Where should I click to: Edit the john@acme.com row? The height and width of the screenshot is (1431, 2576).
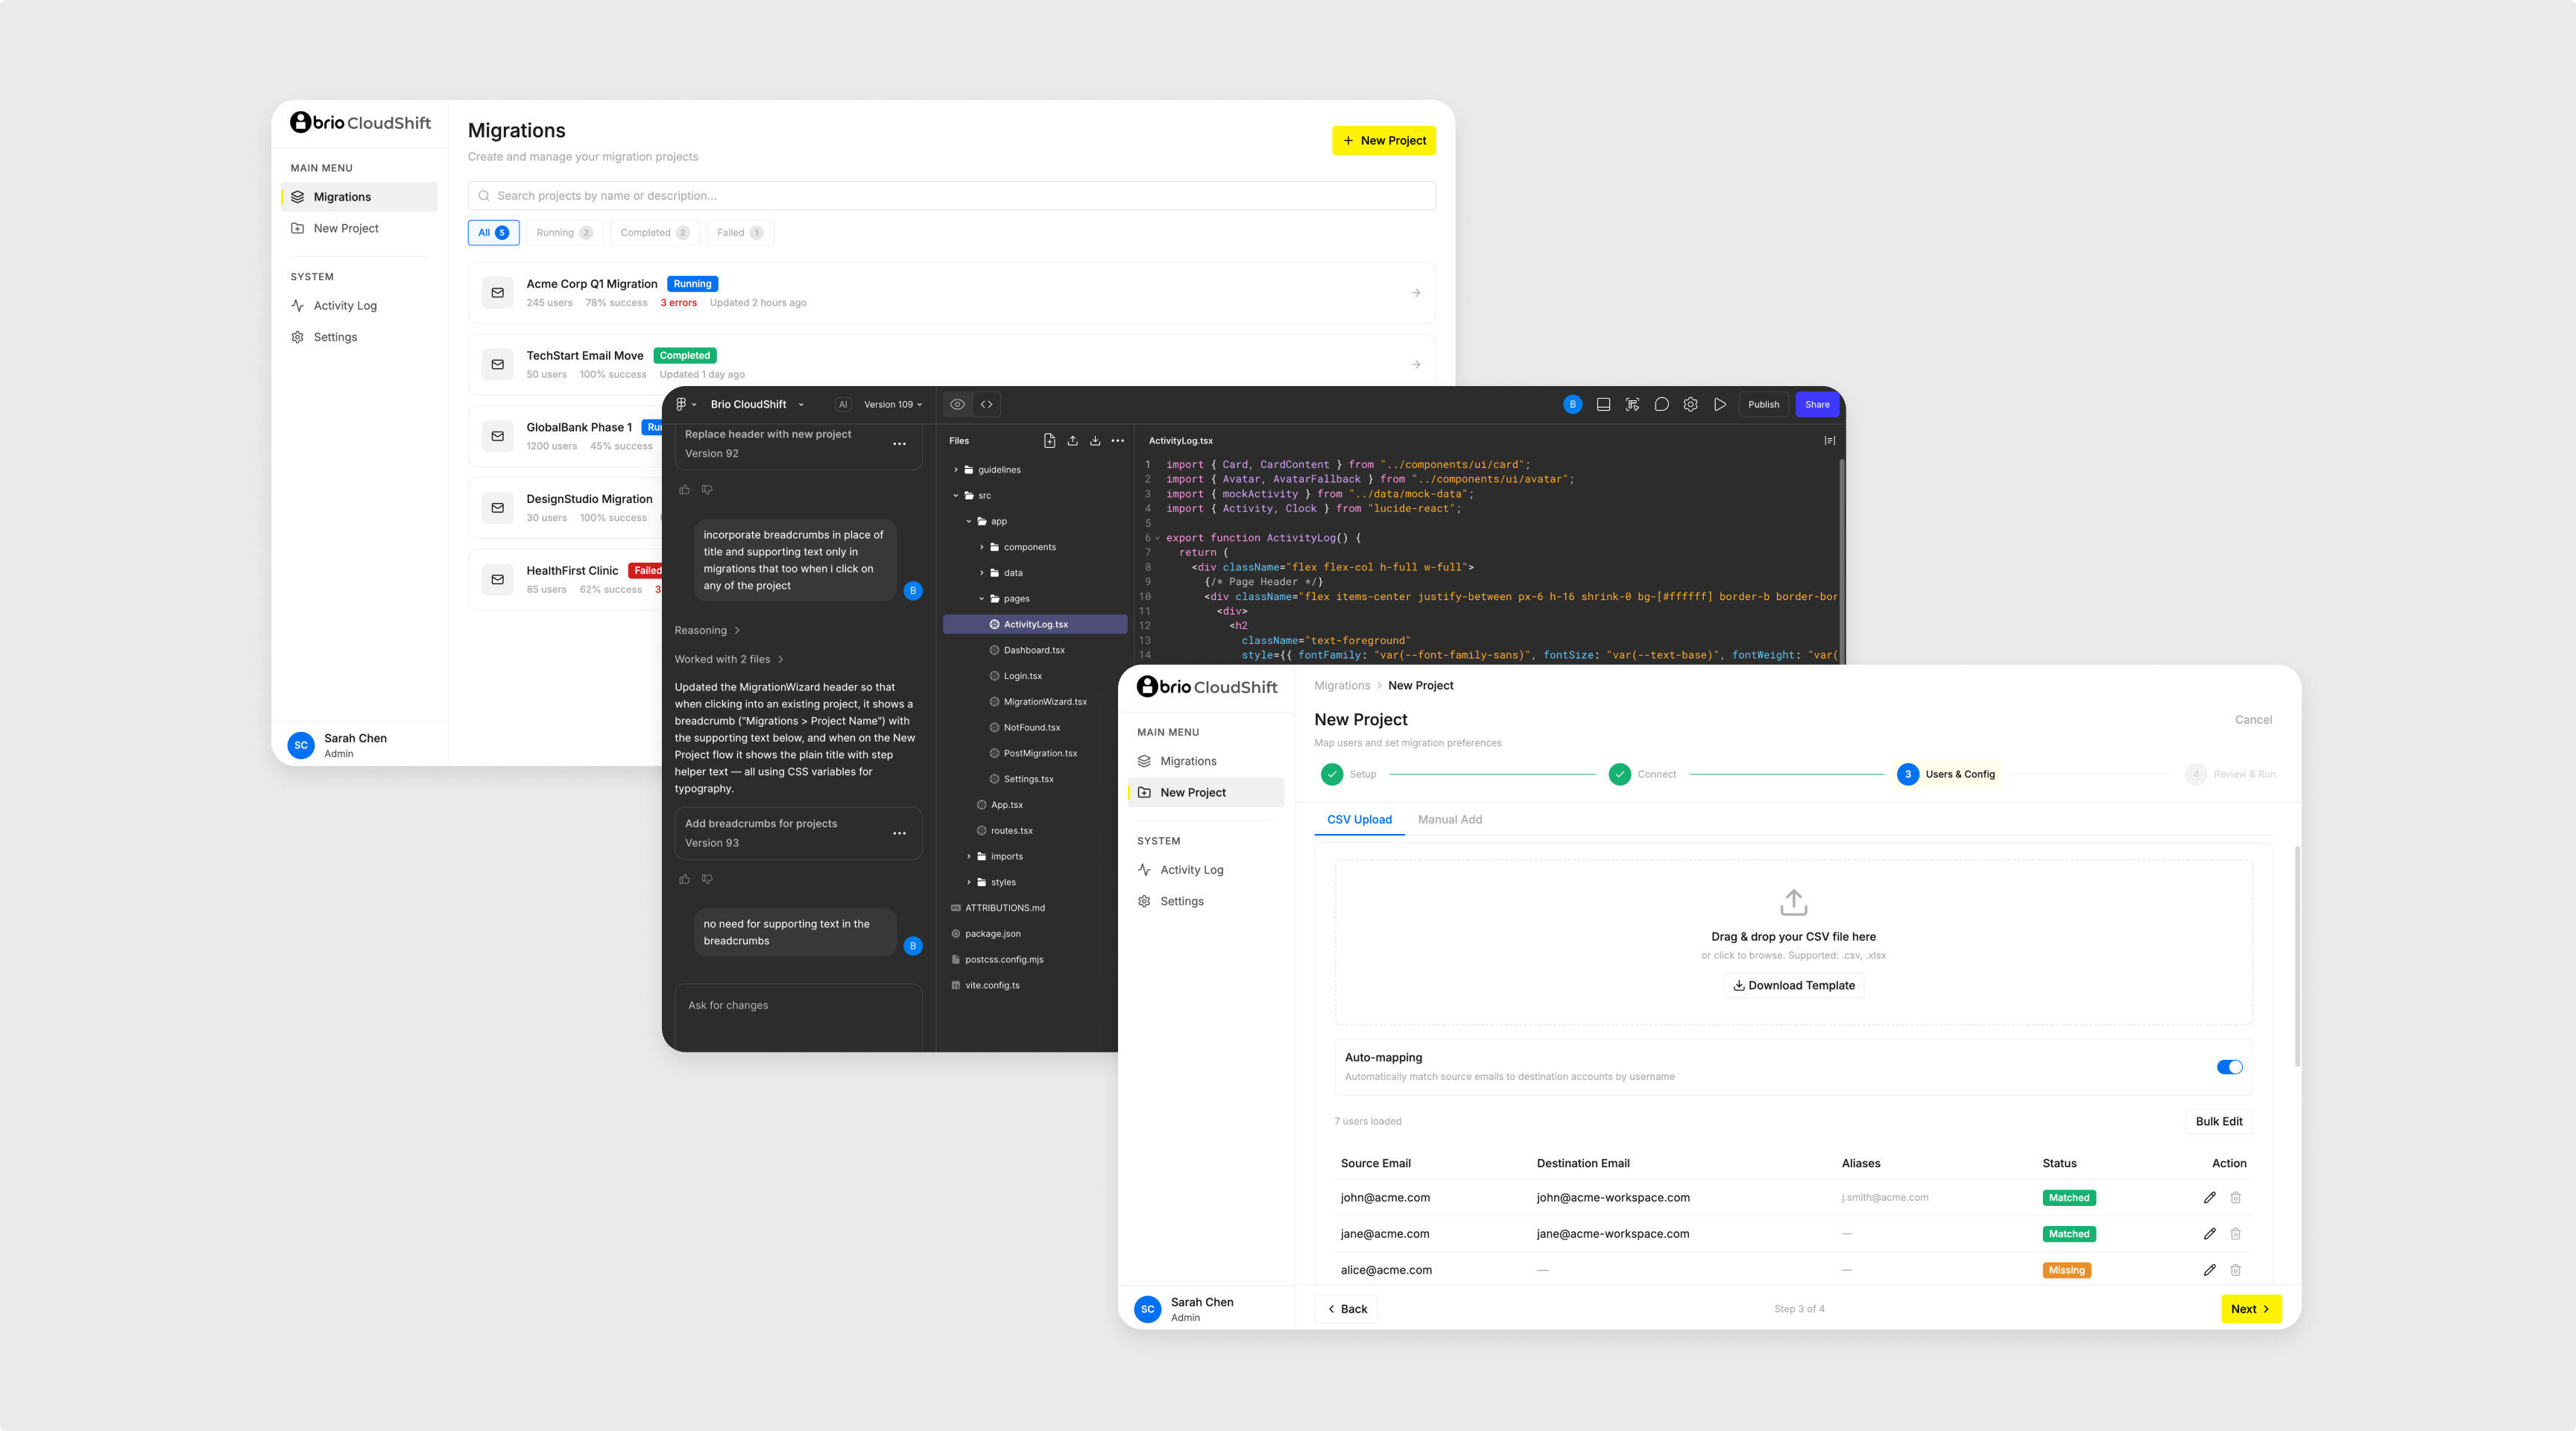(2209, 1197)
